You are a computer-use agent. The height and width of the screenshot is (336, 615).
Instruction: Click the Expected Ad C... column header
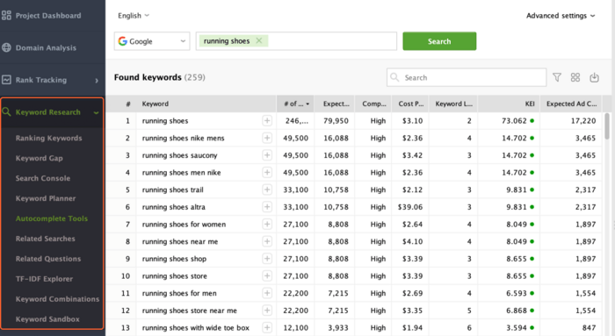tap(571, 104)
